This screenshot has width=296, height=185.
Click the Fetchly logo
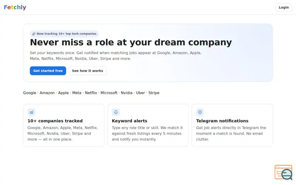[x=15, y=7]
